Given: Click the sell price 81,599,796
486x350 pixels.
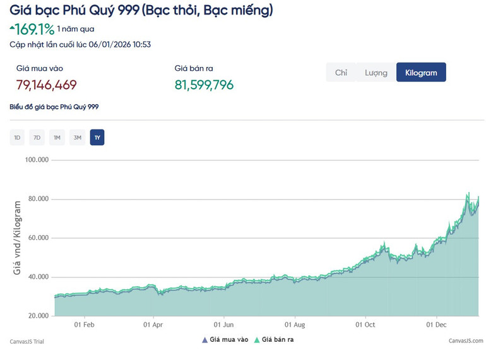Looking at the screenshot, I should 204,85.
